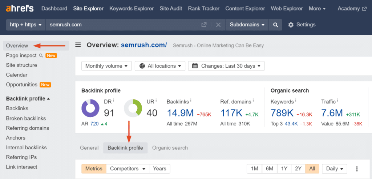The image size is (372, 179).
Task: Select the 6M time range
Action: pyautogui.click(x=270, y=169)
